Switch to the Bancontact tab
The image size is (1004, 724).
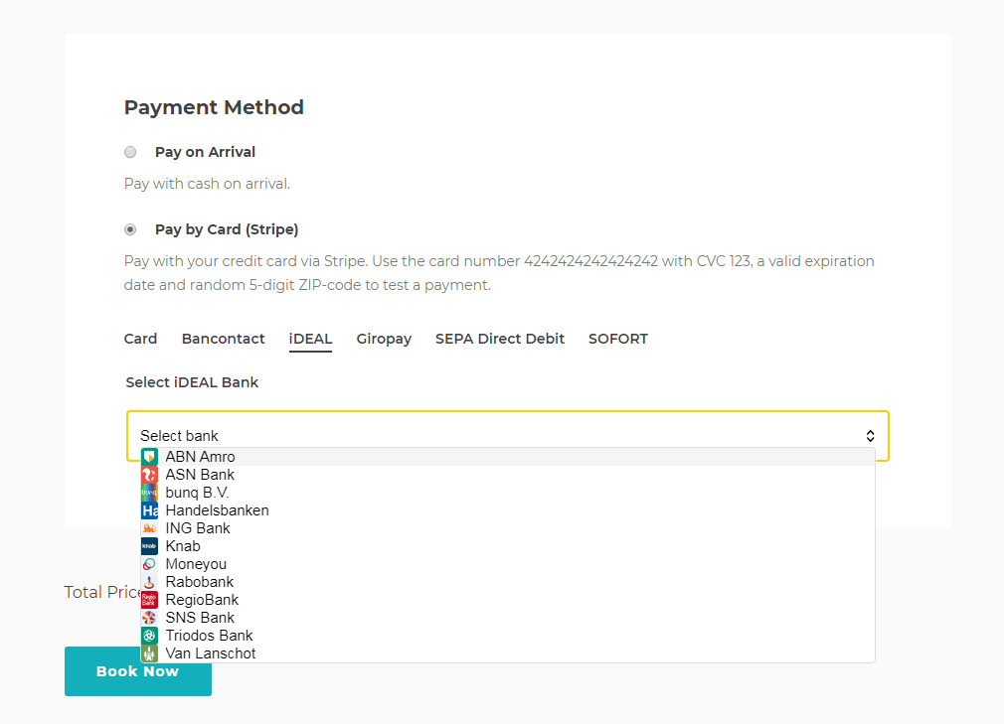[223, 339]
